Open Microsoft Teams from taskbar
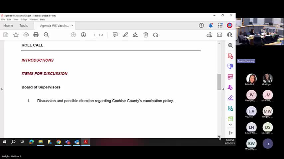The image size is (284, 159). click(x=68, y=142)
